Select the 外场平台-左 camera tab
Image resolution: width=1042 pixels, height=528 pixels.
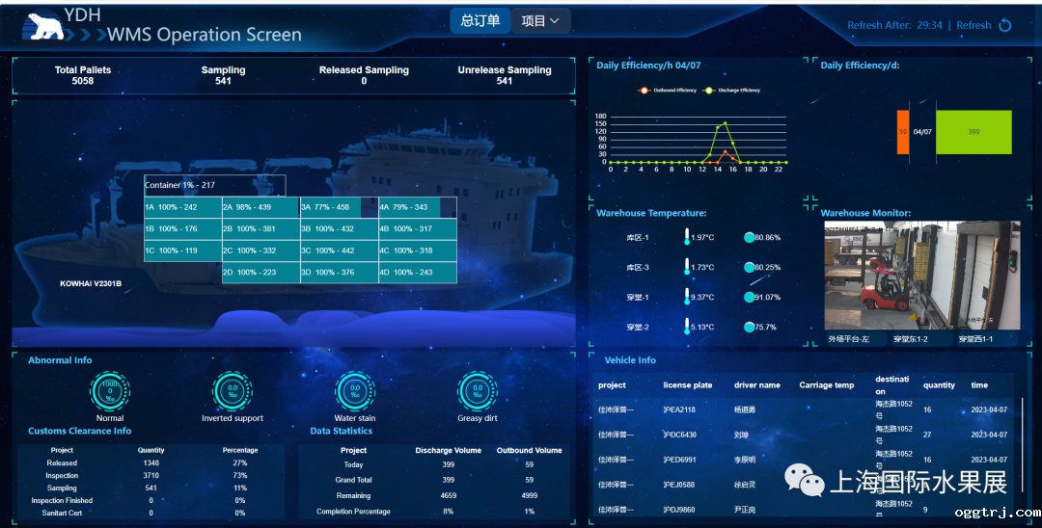click(x=849, y=339)
